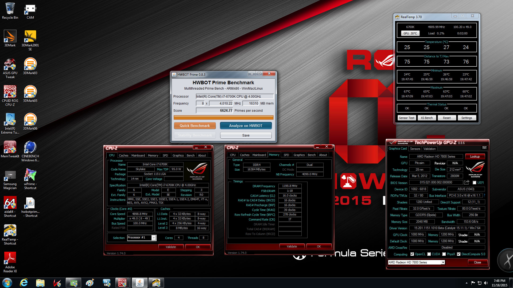
Task: Toggle the PhysX checkbox
Action: (x=444, y=254)
